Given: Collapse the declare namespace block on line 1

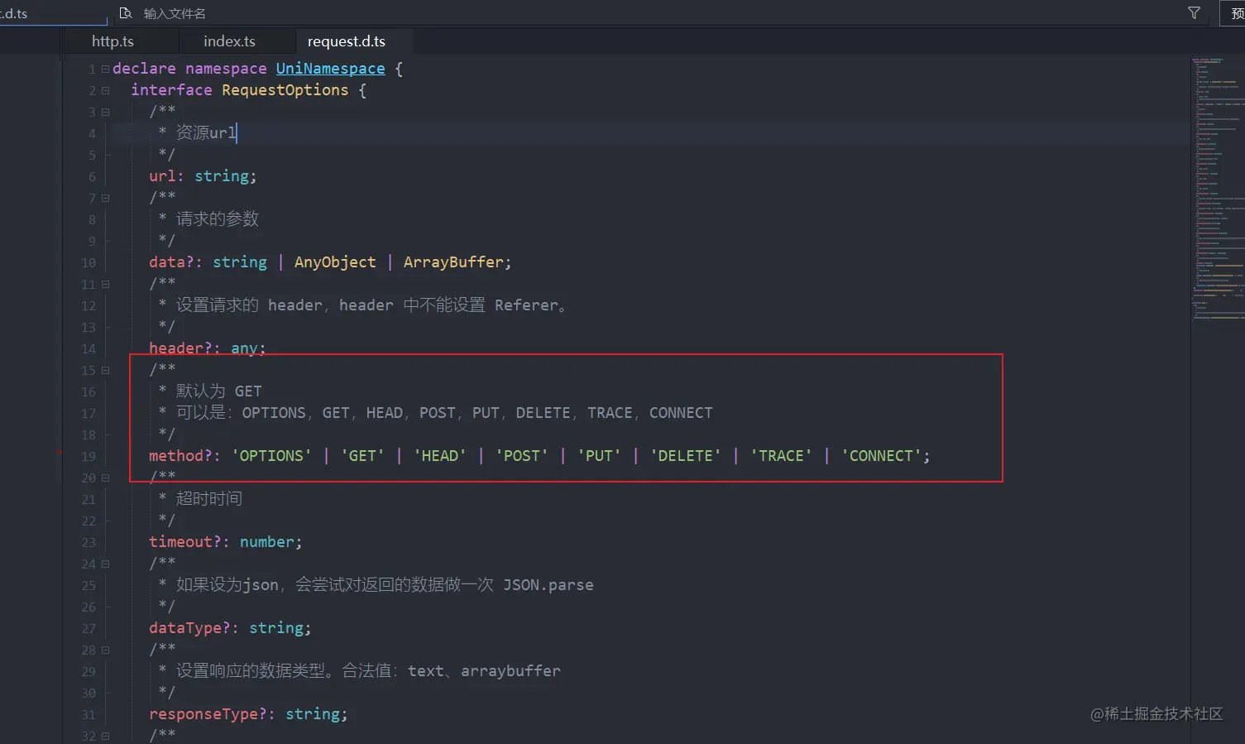Looking at the screenshot, I should [x=105, y=69].
